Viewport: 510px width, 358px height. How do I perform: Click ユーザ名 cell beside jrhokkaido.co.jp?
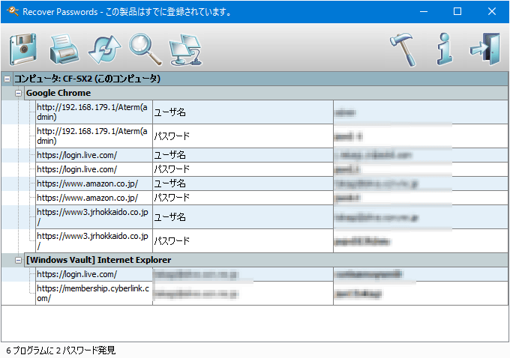(x=243, y=217)
